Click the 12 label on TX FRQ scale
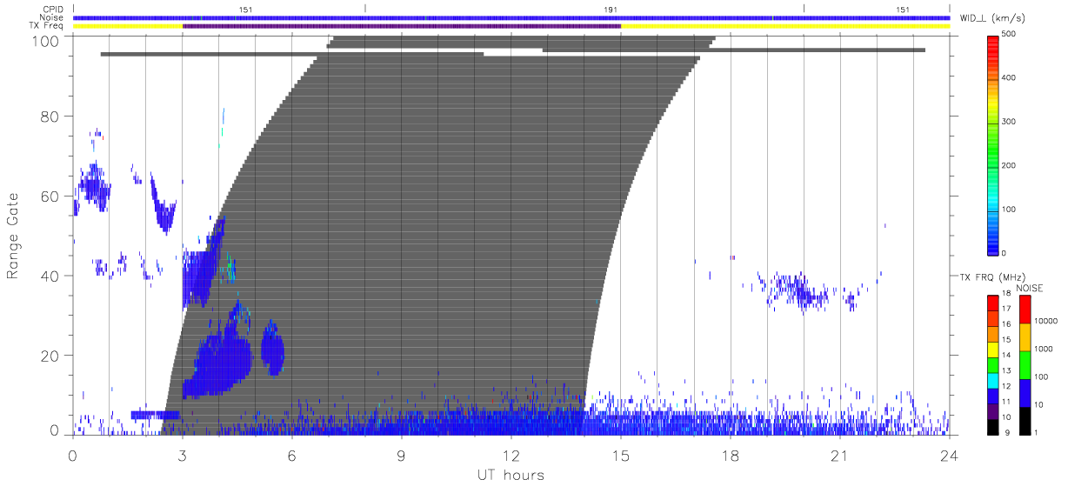Screen dimensions: 1068x493 point(1008,386)
